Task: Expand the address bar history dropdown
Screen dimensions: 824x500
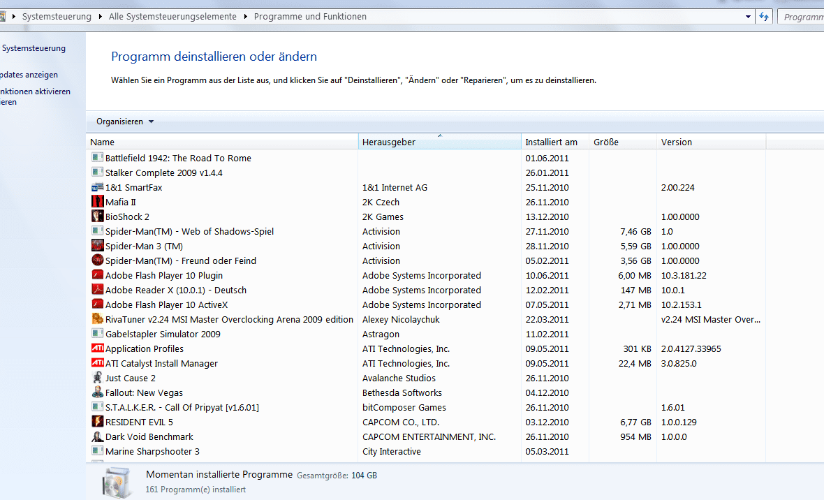Action: [749, 17]
